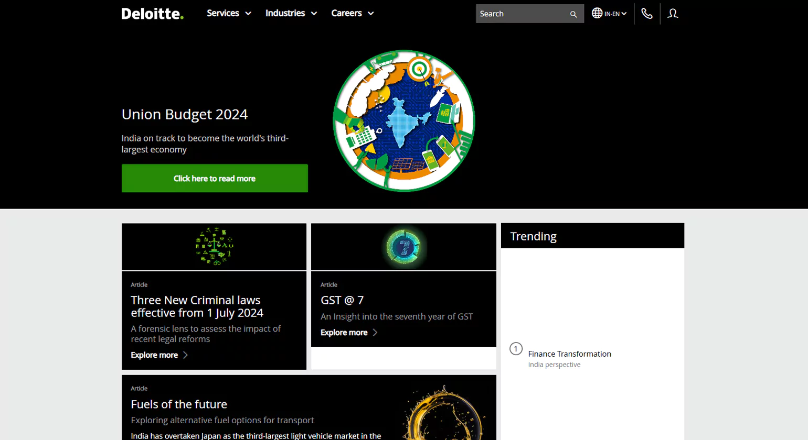Open the user profile icon
The height and width of the screenshot is (440, 808).
[x=672, y=13]
